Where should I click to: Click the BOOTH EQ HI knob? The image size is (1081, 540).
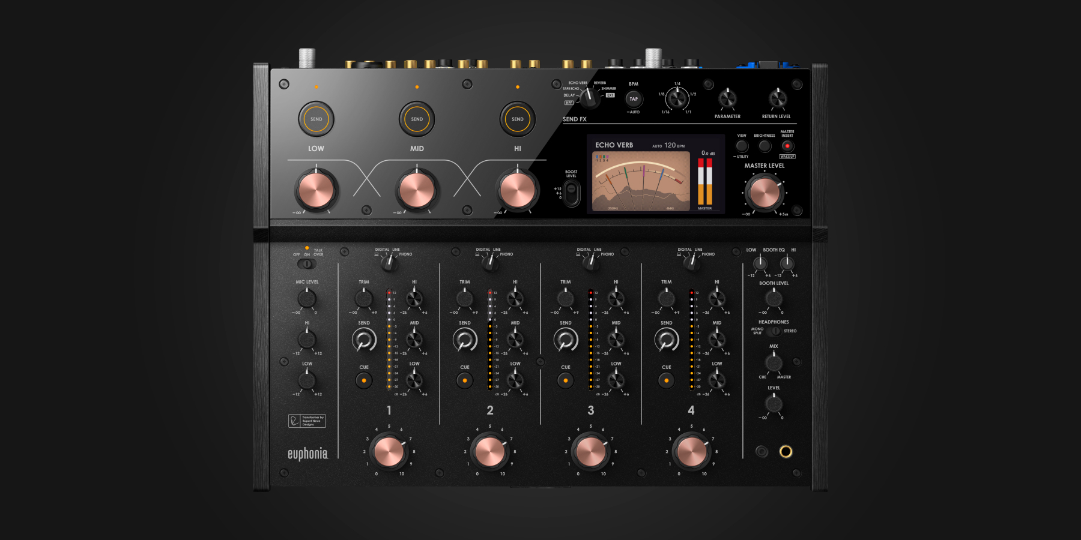coord(787,263)
